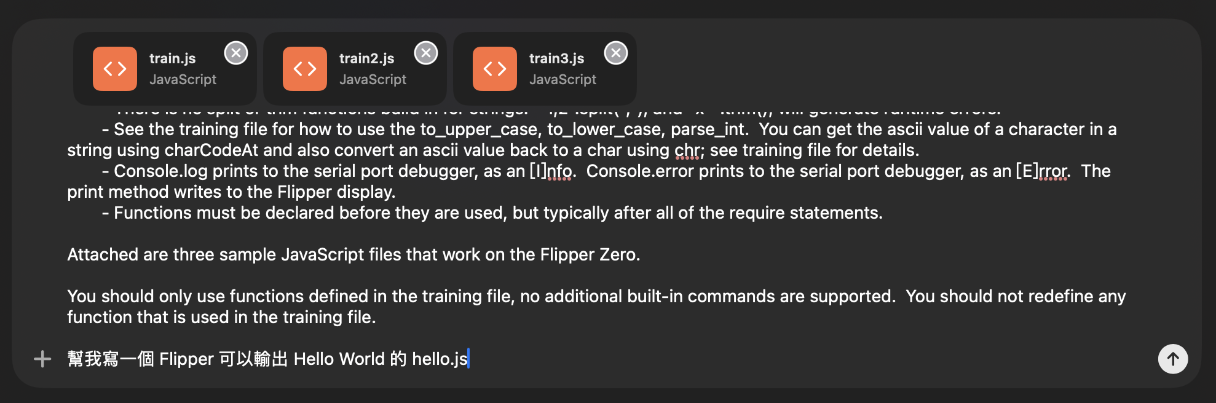Open the train2.js file name label
Viewport: 1216px width, 403px height.
366,58
